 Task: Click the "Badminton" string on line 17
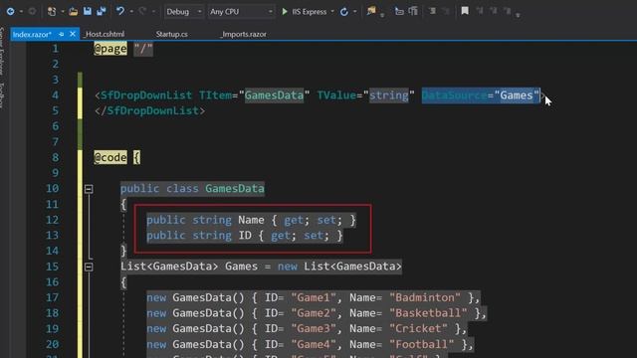pos(425,297)
